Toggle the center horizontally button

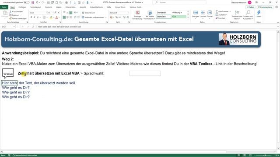67,17
